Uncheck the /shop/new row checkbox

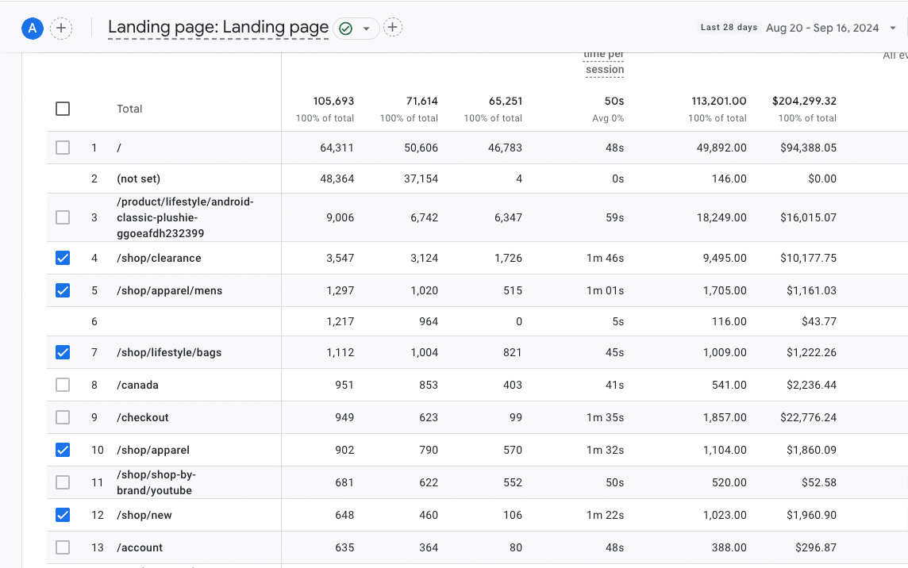tap(63, 515)
